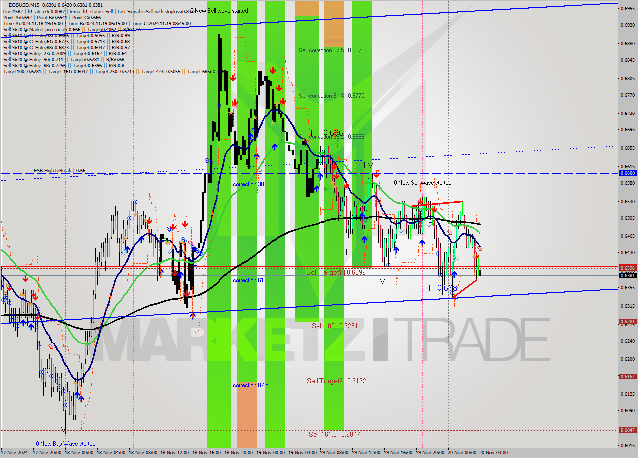The width and height of the screenshot is (638, 458).
Task: Click the 'FSB-HighToBreak | 0.66' label
Action: pyautogui.click(x=59, y=171)
